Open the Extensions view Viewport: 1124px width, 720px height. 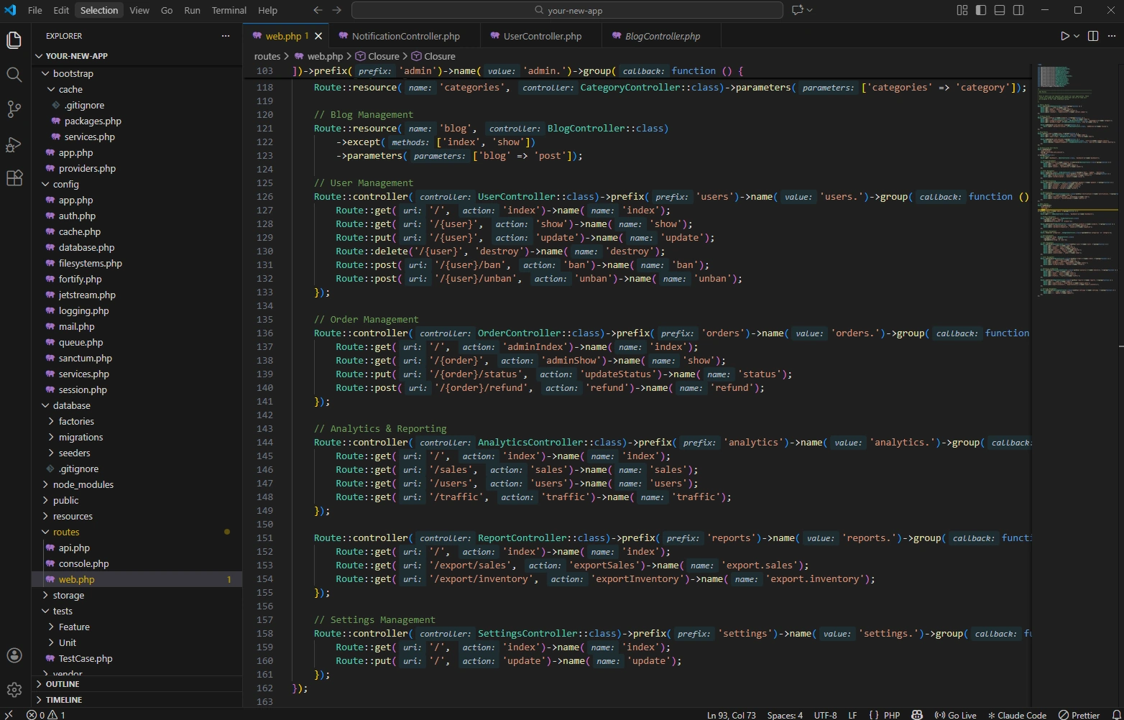[14, 178]
